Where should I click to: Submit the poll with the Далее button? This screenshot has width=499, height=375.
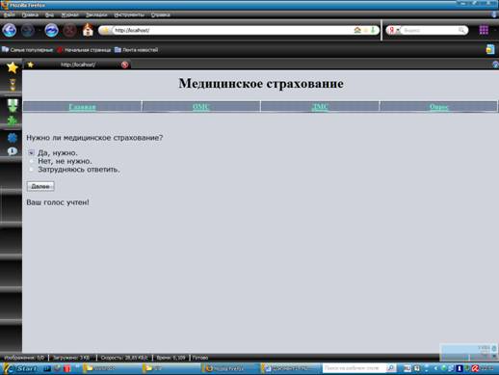(x=40, y=186)
